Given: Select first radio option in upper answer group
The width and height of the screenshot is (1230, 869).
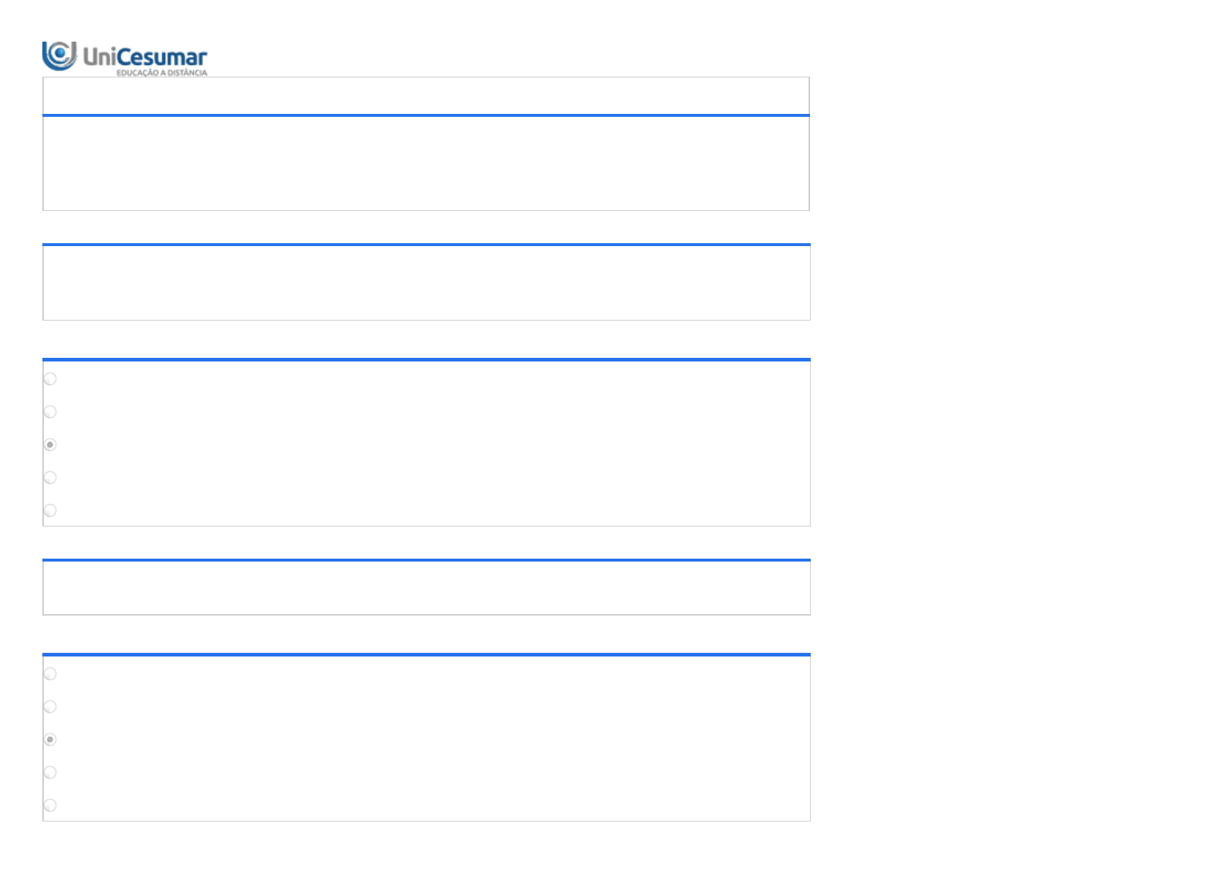Looking at the screenshot, I should tap(50, 379).
